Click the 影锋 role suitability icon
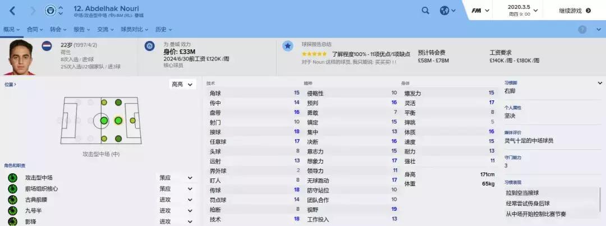 point(13,222)
